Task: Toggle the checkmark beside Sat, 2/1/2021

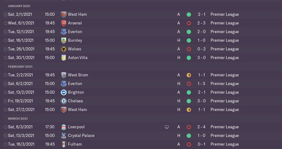Action: click(x=5, y=15)
